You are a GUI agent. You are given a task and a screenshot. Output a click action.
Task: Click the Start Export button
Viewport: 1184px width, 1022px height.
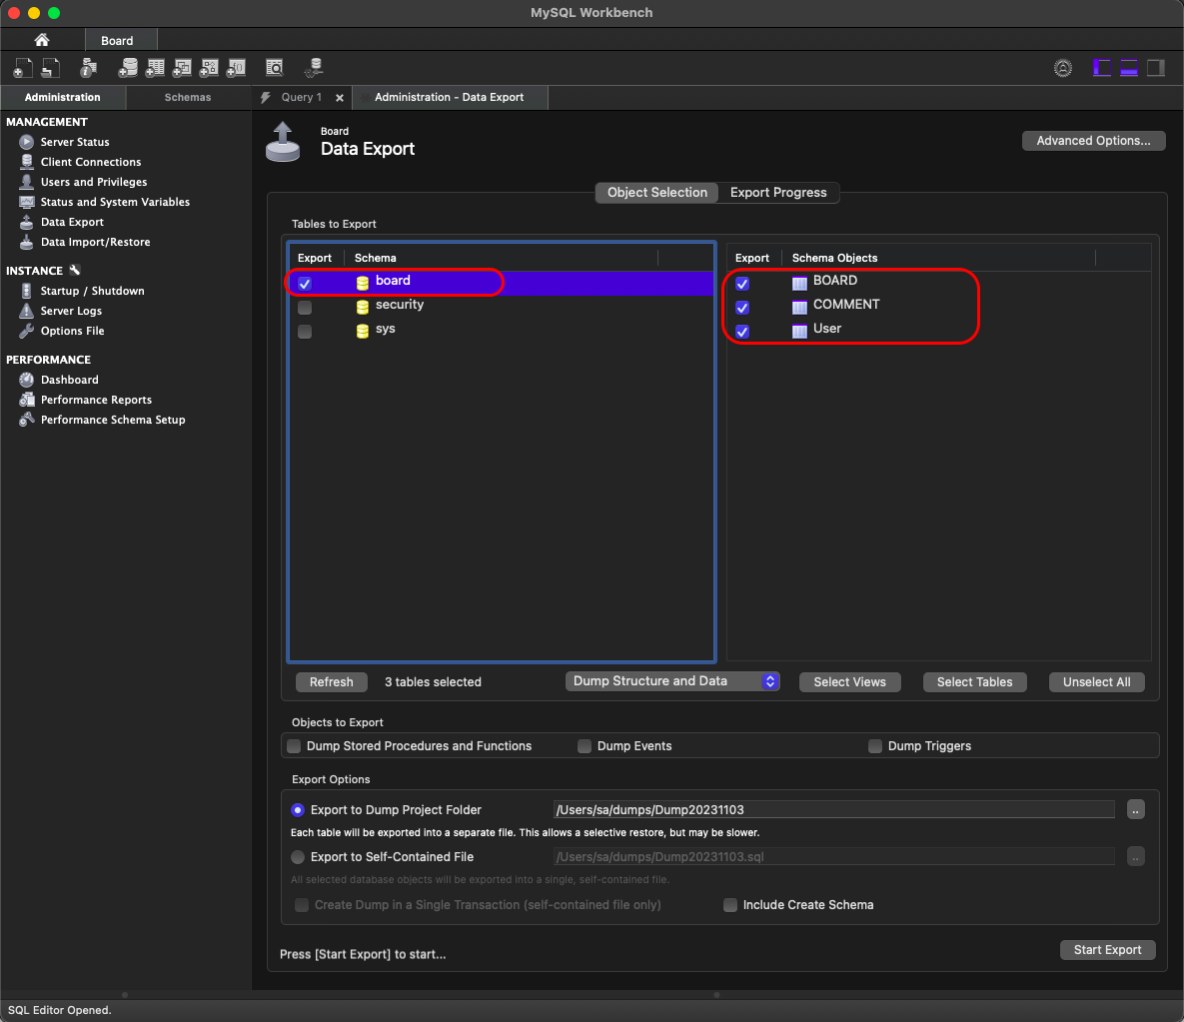click(x=1108, y=949)
